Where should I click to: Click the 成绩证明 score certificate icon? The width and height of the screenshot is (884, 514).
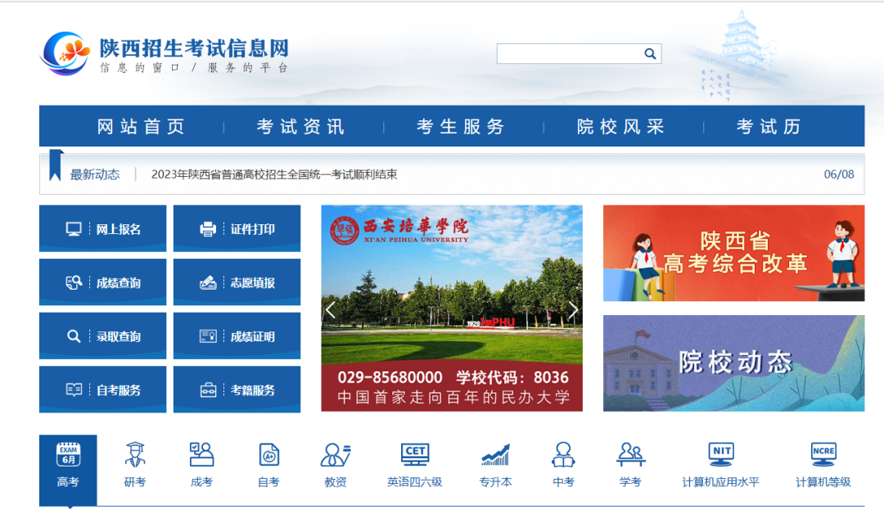237,336
